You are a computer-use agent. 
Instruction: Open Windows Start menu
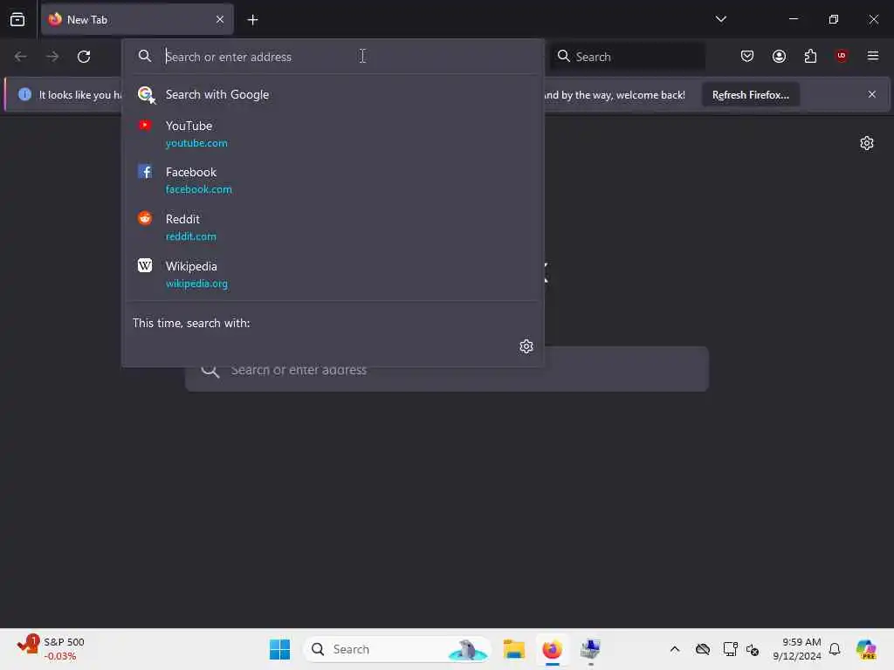279,649
